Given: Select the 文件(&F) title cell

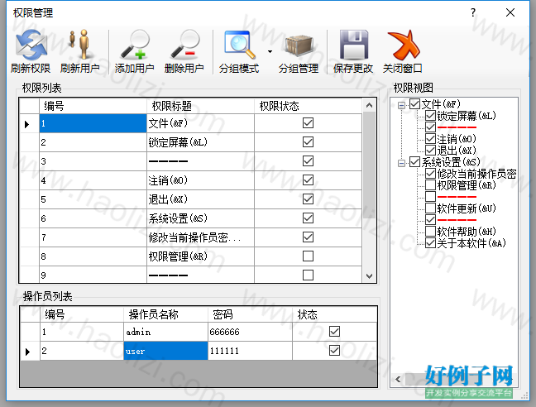Looking at the screenshot, I should point(200,123).
